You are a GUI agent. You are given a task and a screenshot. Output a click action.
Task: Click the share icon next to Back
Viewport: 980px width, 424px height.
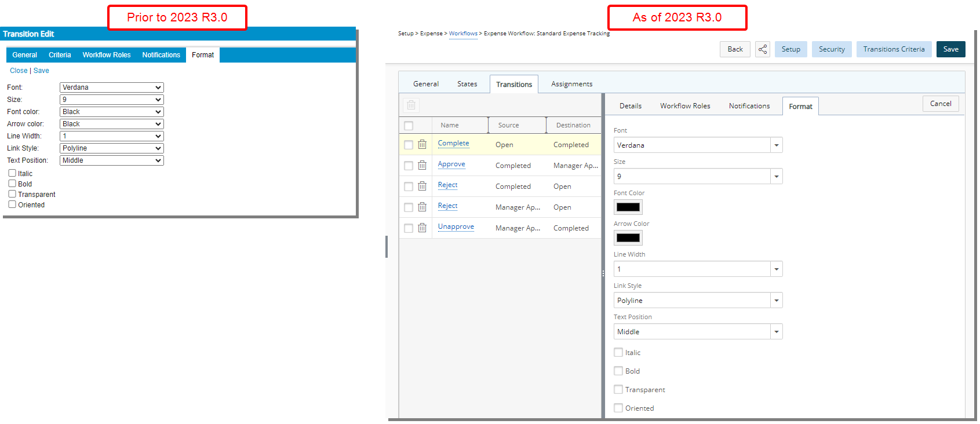(763, 49)
